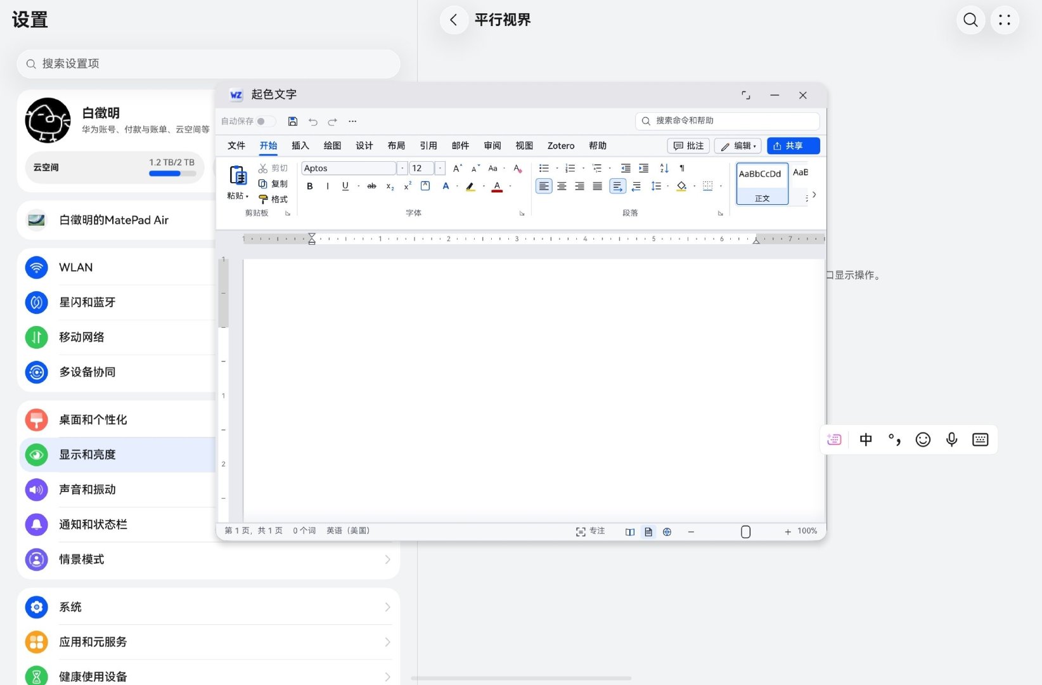Clear all formatting icon

[x=518, y=168]
